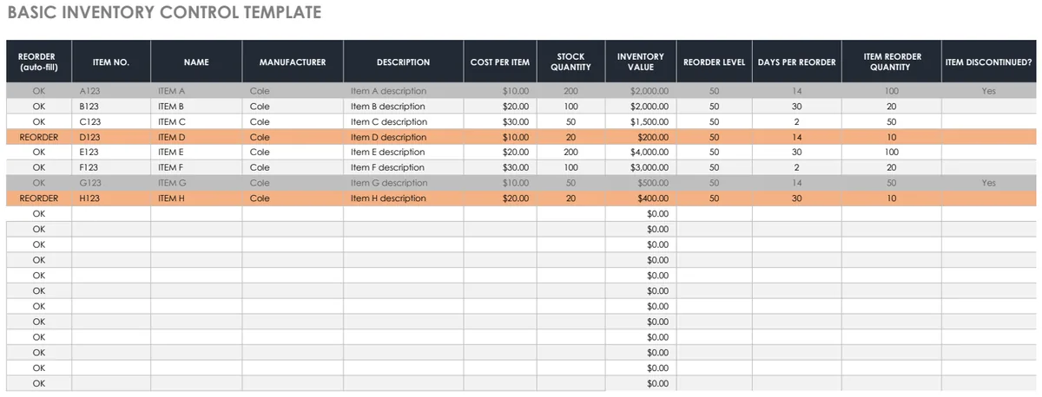The image size is (1042, 397).
Task: Select the ITEM B name cell
Action: point(196,106)
